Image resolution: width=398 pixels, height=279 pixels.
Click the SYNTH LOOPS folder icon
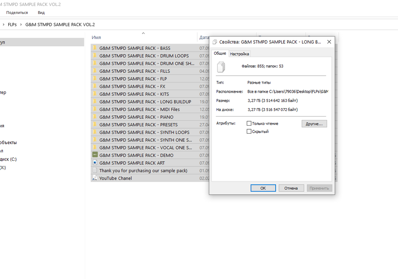(x=95, y=132)
